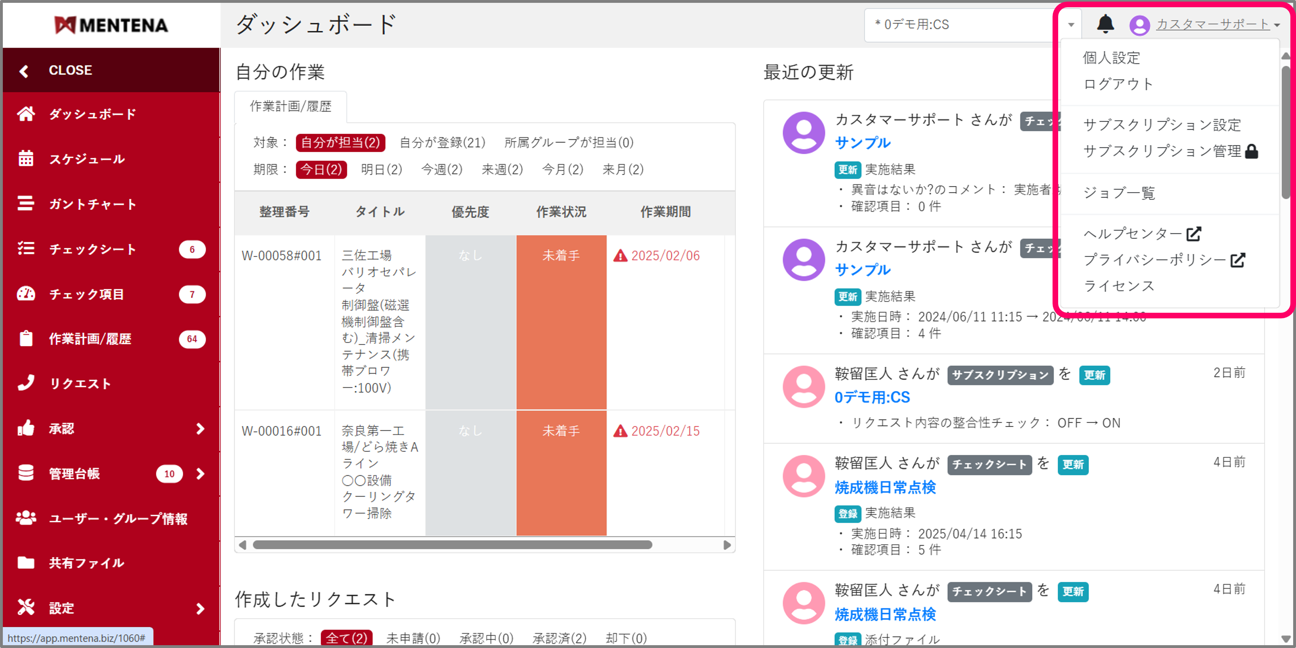Click the notification bell icon

[1105, 24]
